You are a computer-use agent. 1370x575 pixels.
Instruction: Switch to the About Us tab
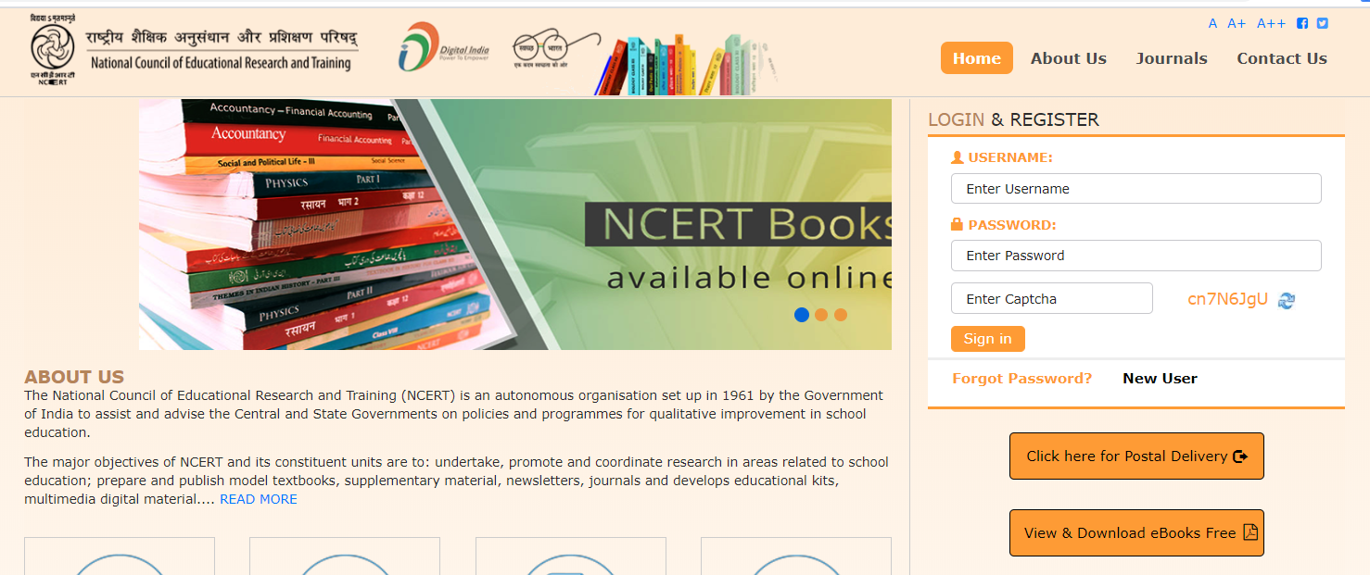point(1068,57)
